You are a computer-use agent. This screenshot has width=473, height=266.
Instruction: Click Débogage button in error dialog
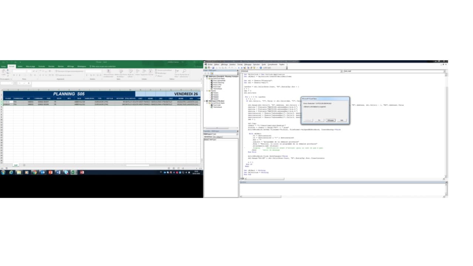tap(330, 120)
